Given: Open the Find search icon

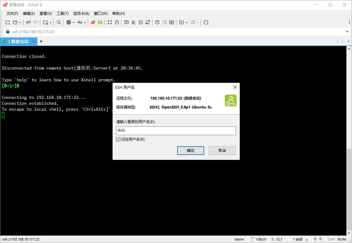Looking at the screenshot, I should [x=58, y=22].
